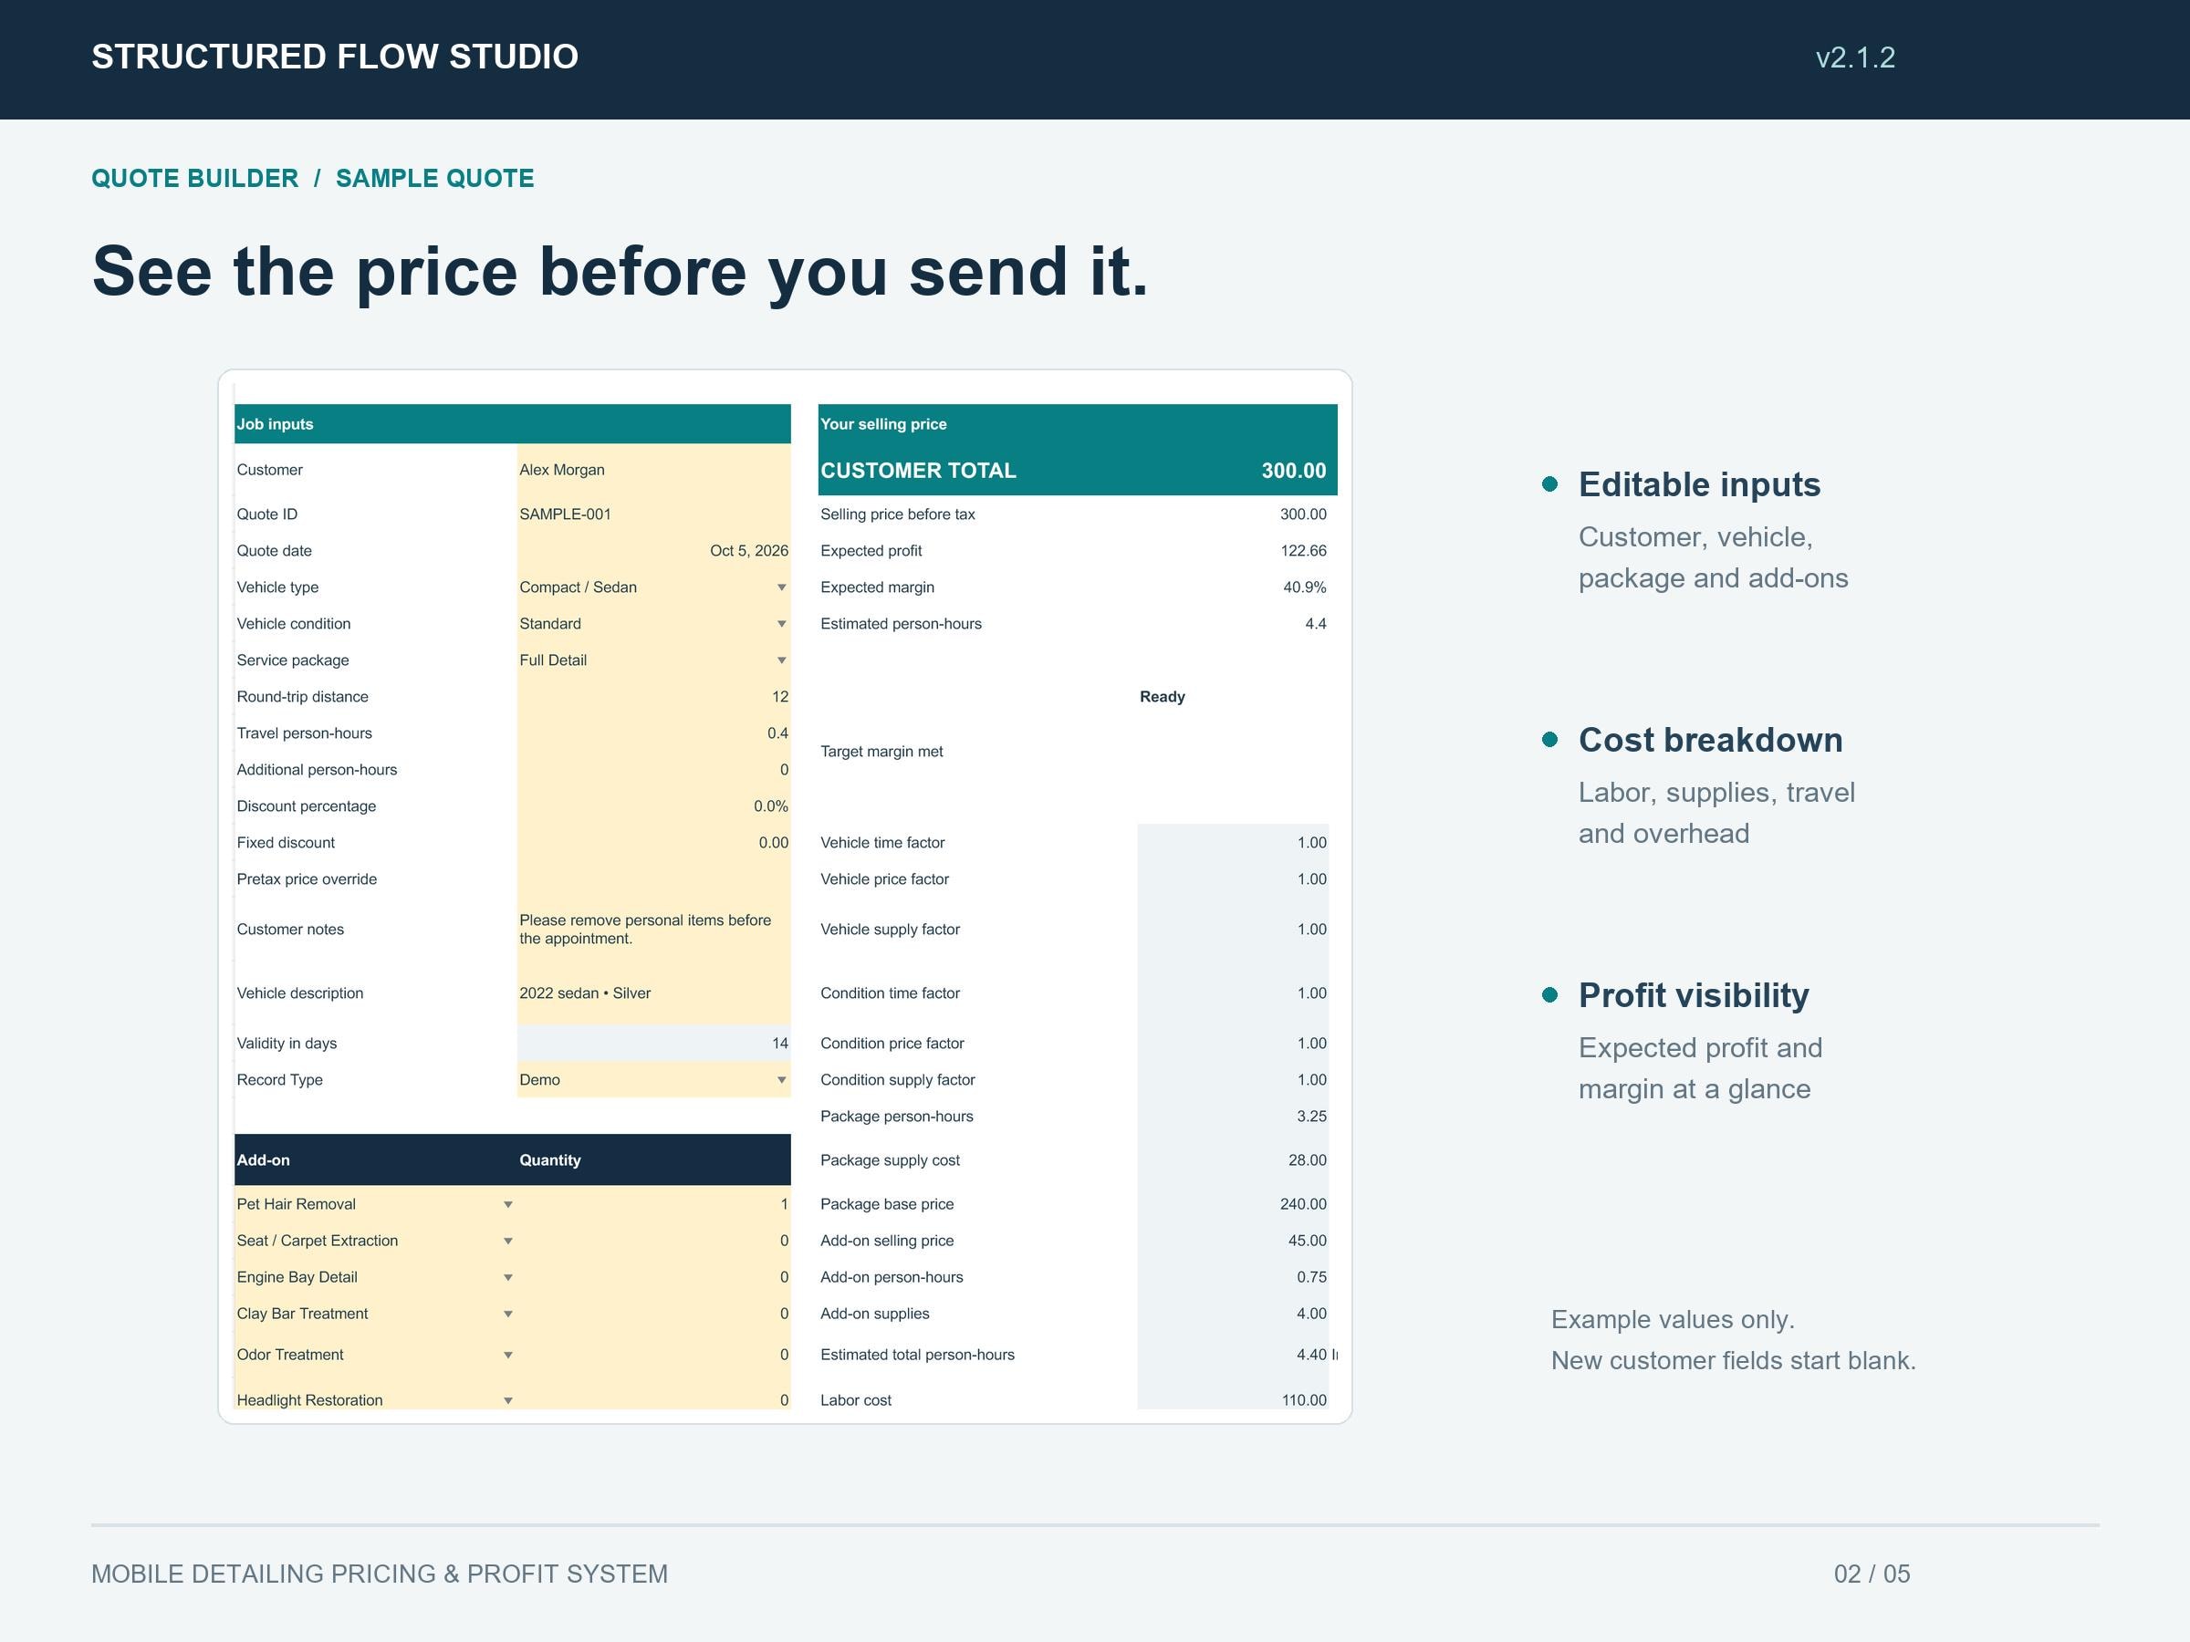The width and height of the screenshot is (2190, 1642).
Task: Open the Service package dropdown arrow
Action: coord(781,661)
